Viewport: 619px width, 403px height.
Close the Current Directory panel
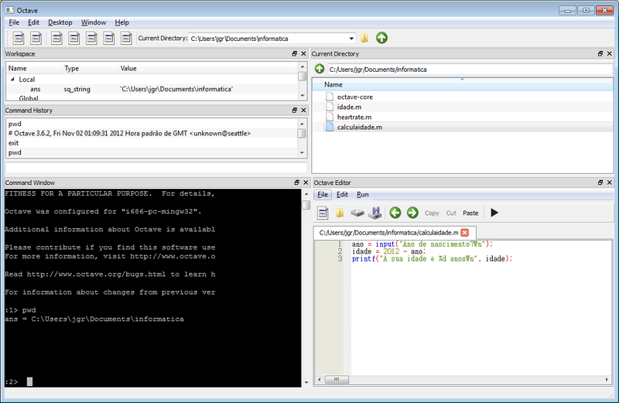coord(610,53)
